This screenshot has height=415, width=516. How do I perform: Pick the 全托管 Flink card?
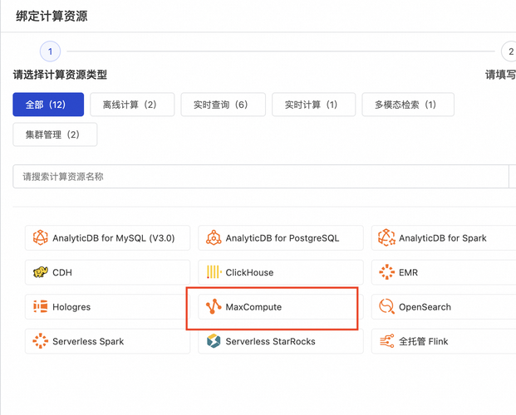coord(444,341)
